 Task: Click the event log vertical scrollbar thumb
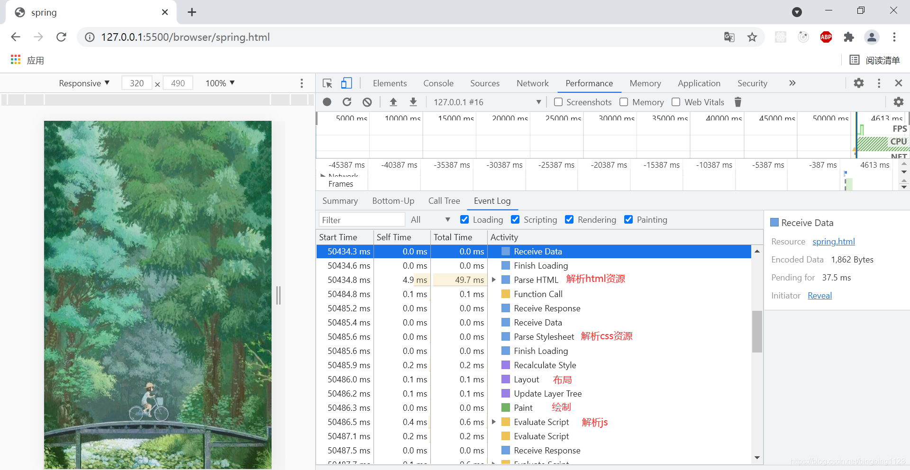757,332
